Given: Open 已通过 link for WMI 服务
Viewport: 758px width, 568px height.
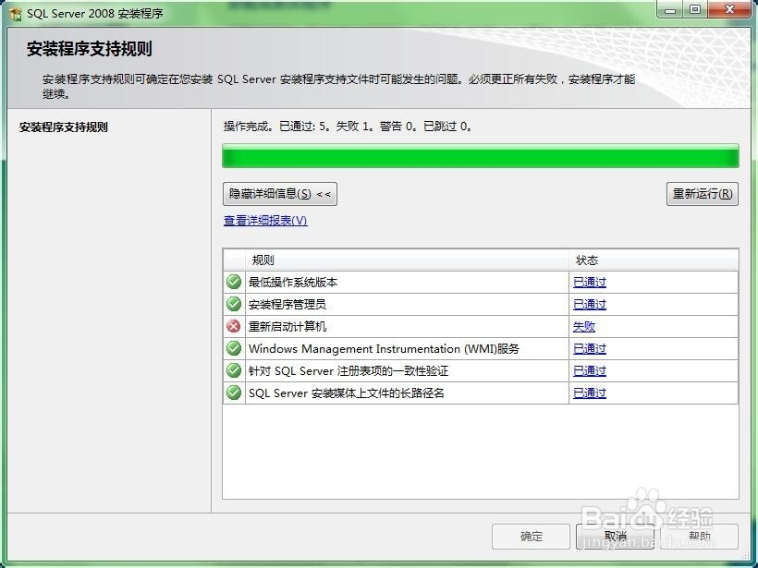Looking at the screenshot, I should point(589,348).
